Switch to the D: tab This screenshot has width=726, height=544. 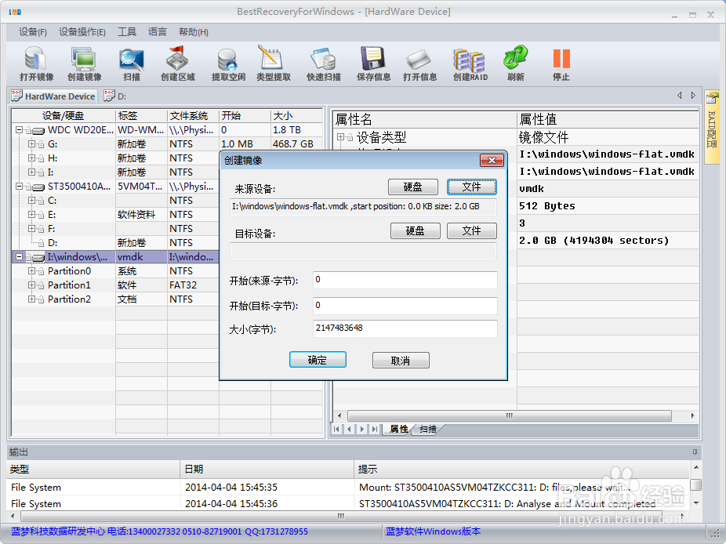point(115,96)
